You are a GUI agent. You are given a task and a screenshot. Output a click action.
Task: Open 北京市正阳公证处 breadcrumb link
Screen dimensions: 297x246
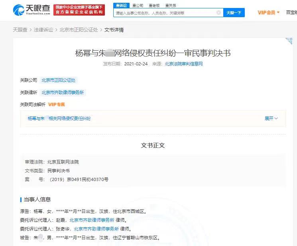(x=79, y=30)
